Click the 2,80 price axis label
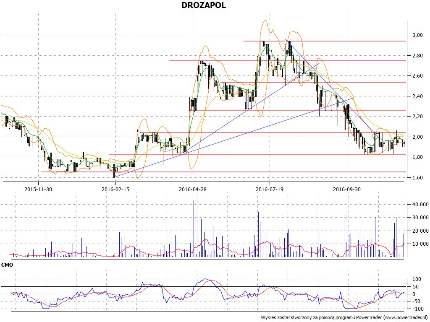This screenshot has width=430, height=322. tap(417, 56)
